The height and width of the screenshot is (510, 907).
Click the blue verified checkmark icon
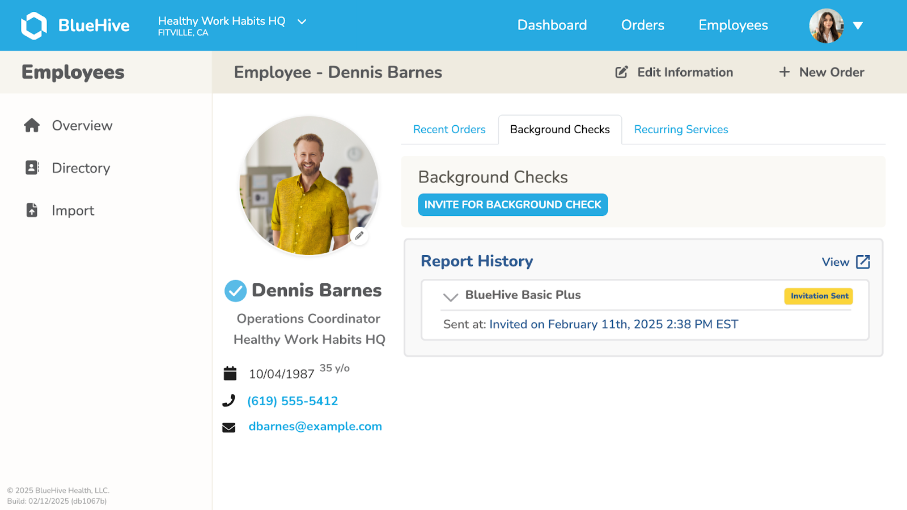tap(235, 291)
